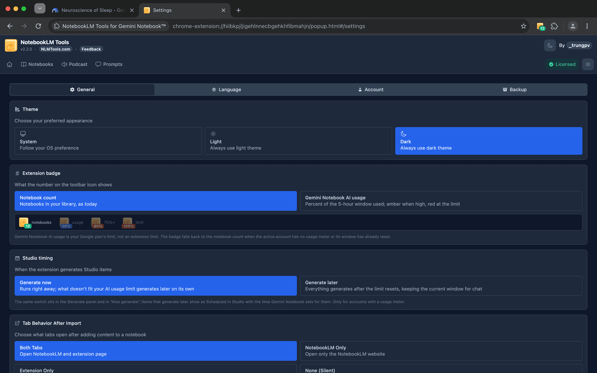The image size is (597, 373).
Task: Select Generate later studio timing
Action: 441,286
